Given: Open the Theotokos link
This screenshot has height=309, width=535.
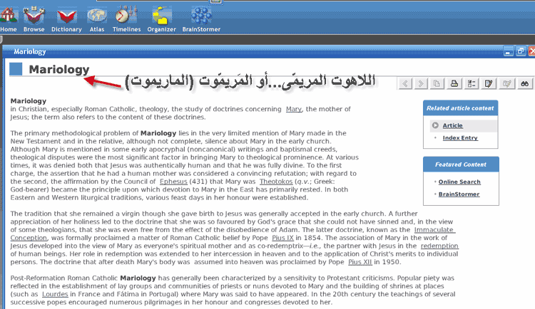Looking at the screenshot, I should (x=275, y=182).
